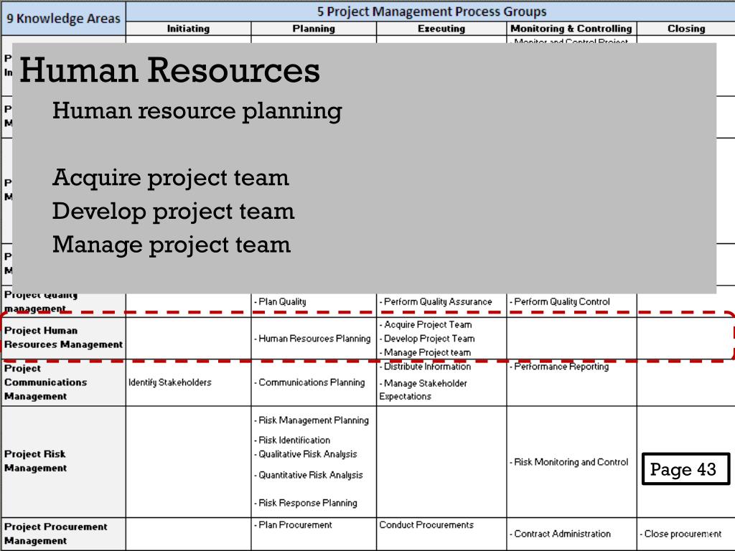The height and width of the screenshot is (551, 735).
Task: Click the '- Plan Quality' cell
Action: pyautogui.click(x=280, y=302)
